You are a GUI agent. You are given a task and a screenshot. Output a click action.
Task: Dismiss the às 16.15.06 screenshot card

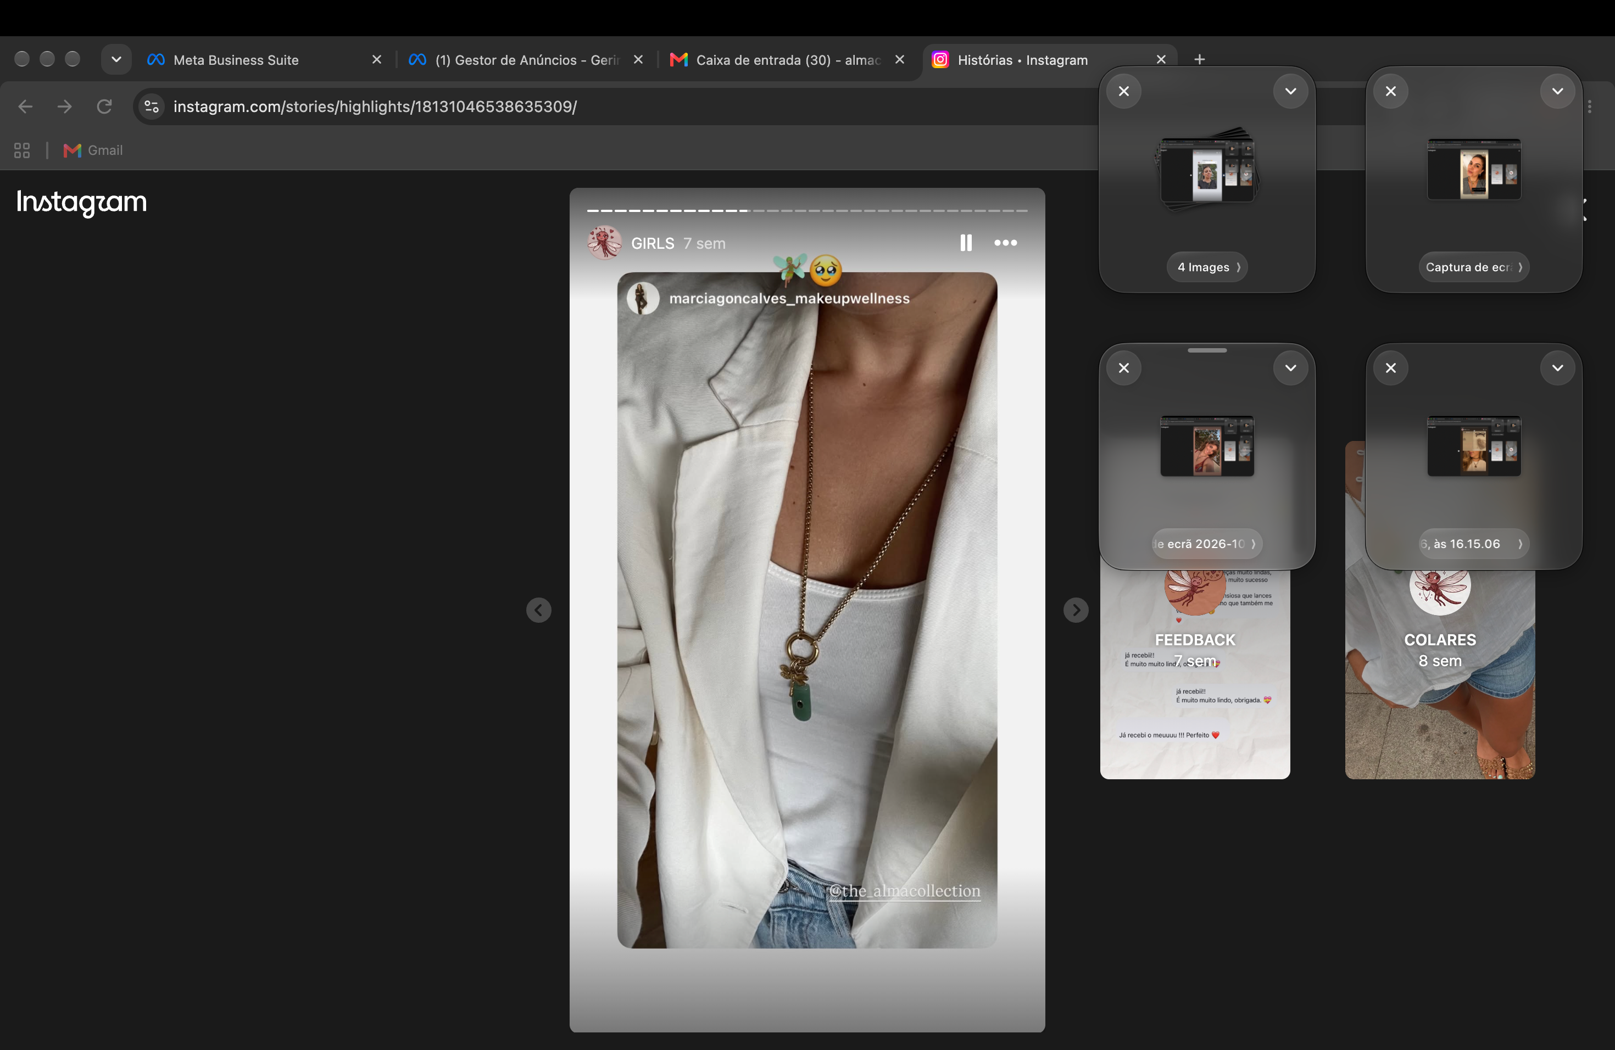coord(1390,367)
